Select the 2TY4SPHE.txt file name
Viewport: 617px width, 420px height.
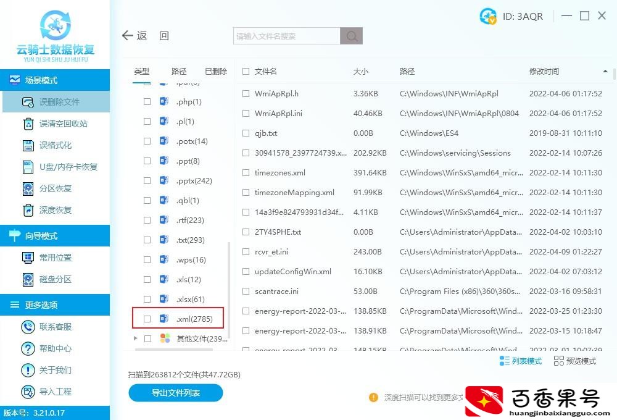pos(278,232)
